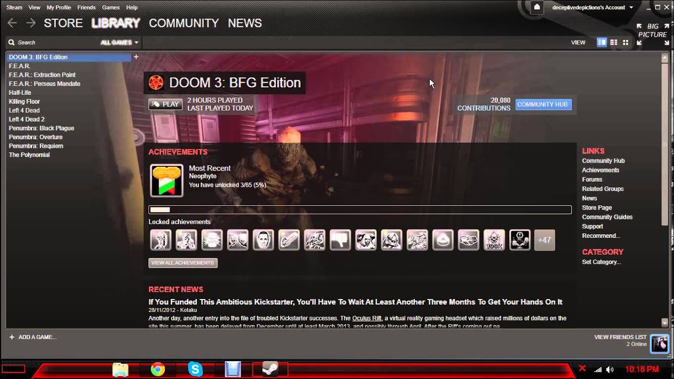The width and height of the screenshot is (674, 379).
Task: Click the first locked achievement icon
Action: [161, 240]
